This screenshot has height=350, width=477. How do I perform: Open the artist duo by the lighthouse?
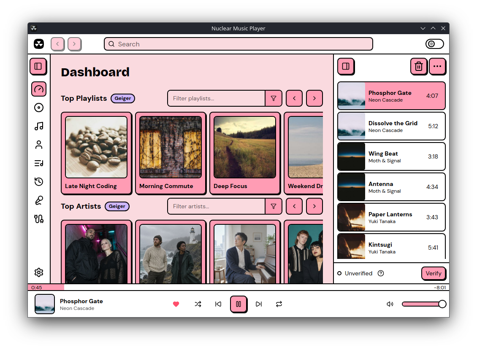coord(171,252)
